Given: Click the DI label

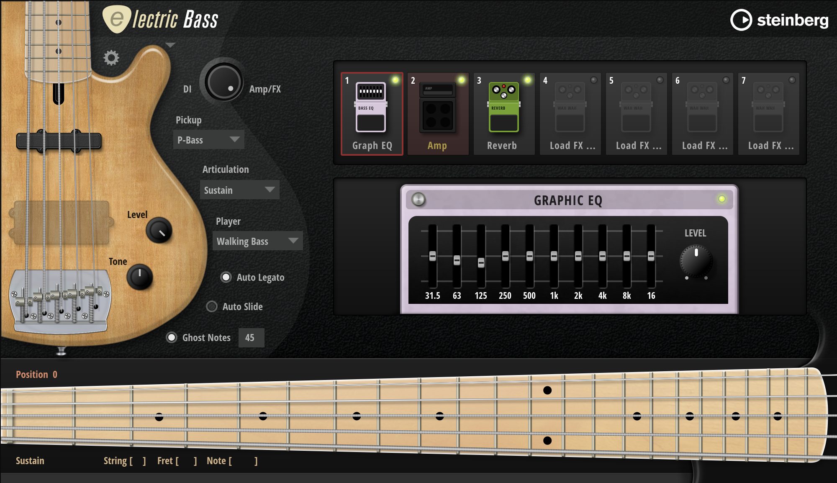Looking at the screenshot, I should (187, 89).
